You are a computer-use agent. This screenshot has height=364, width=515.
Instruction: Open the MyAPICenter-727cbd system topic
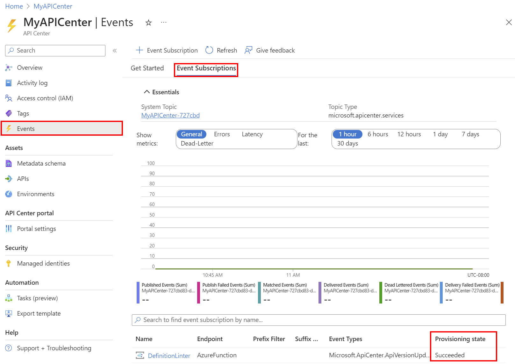[x=170, y=115]
